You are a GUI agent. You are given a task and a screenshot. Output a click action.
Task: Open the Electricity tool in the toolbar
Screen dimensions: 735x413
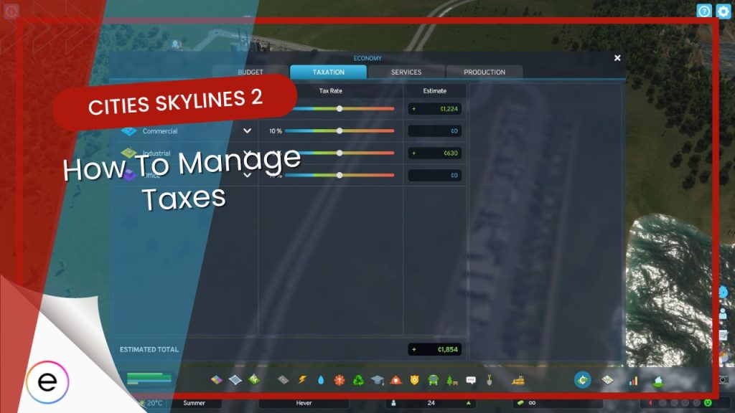click(302, 380)
